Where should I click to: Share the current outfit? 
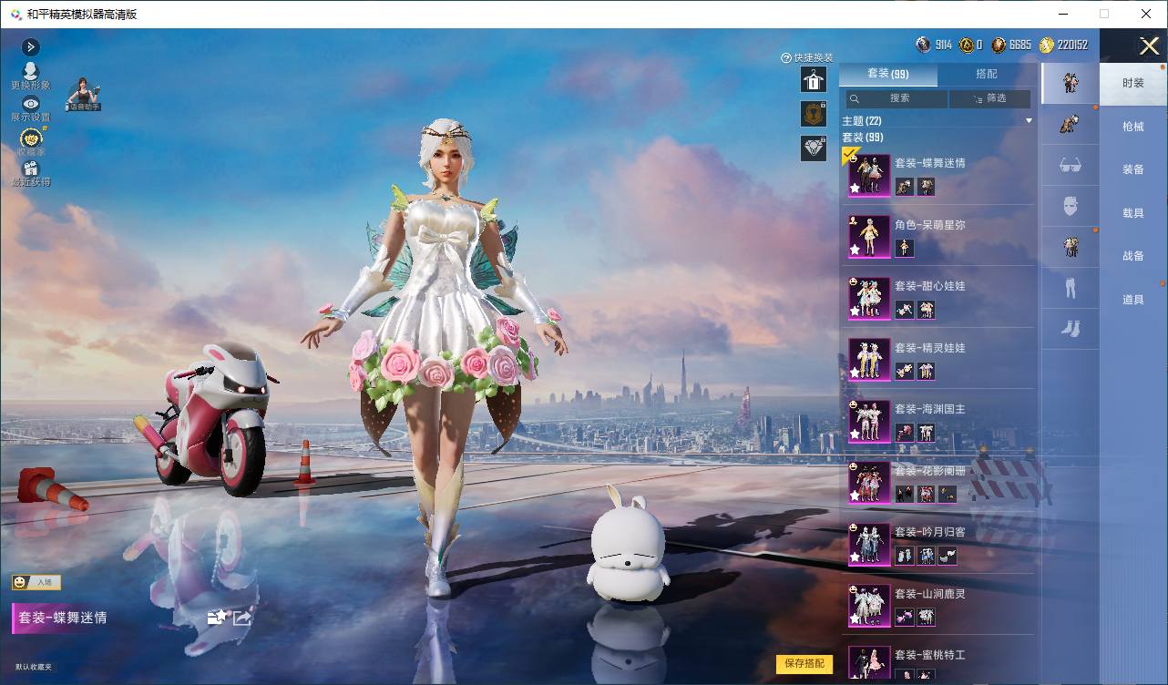click(242, 618)
